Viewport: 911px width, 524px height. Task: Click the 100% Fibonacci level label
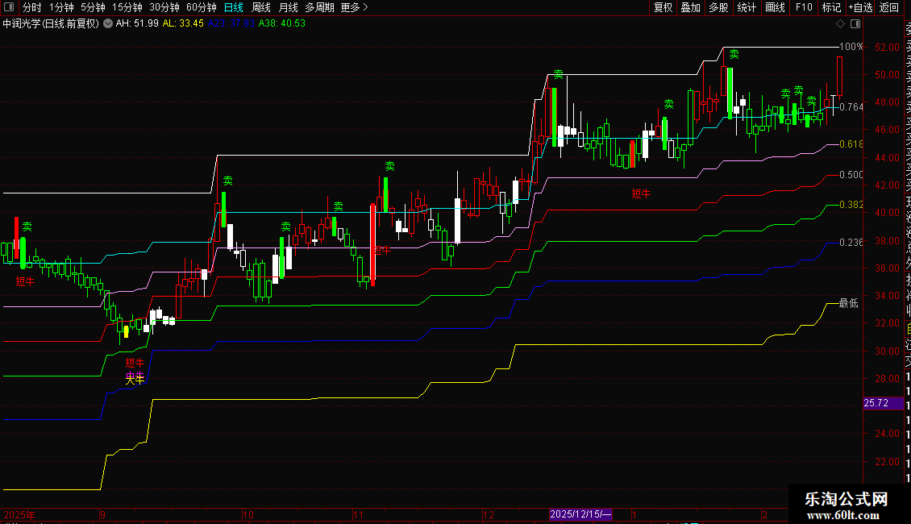[851, 47]
